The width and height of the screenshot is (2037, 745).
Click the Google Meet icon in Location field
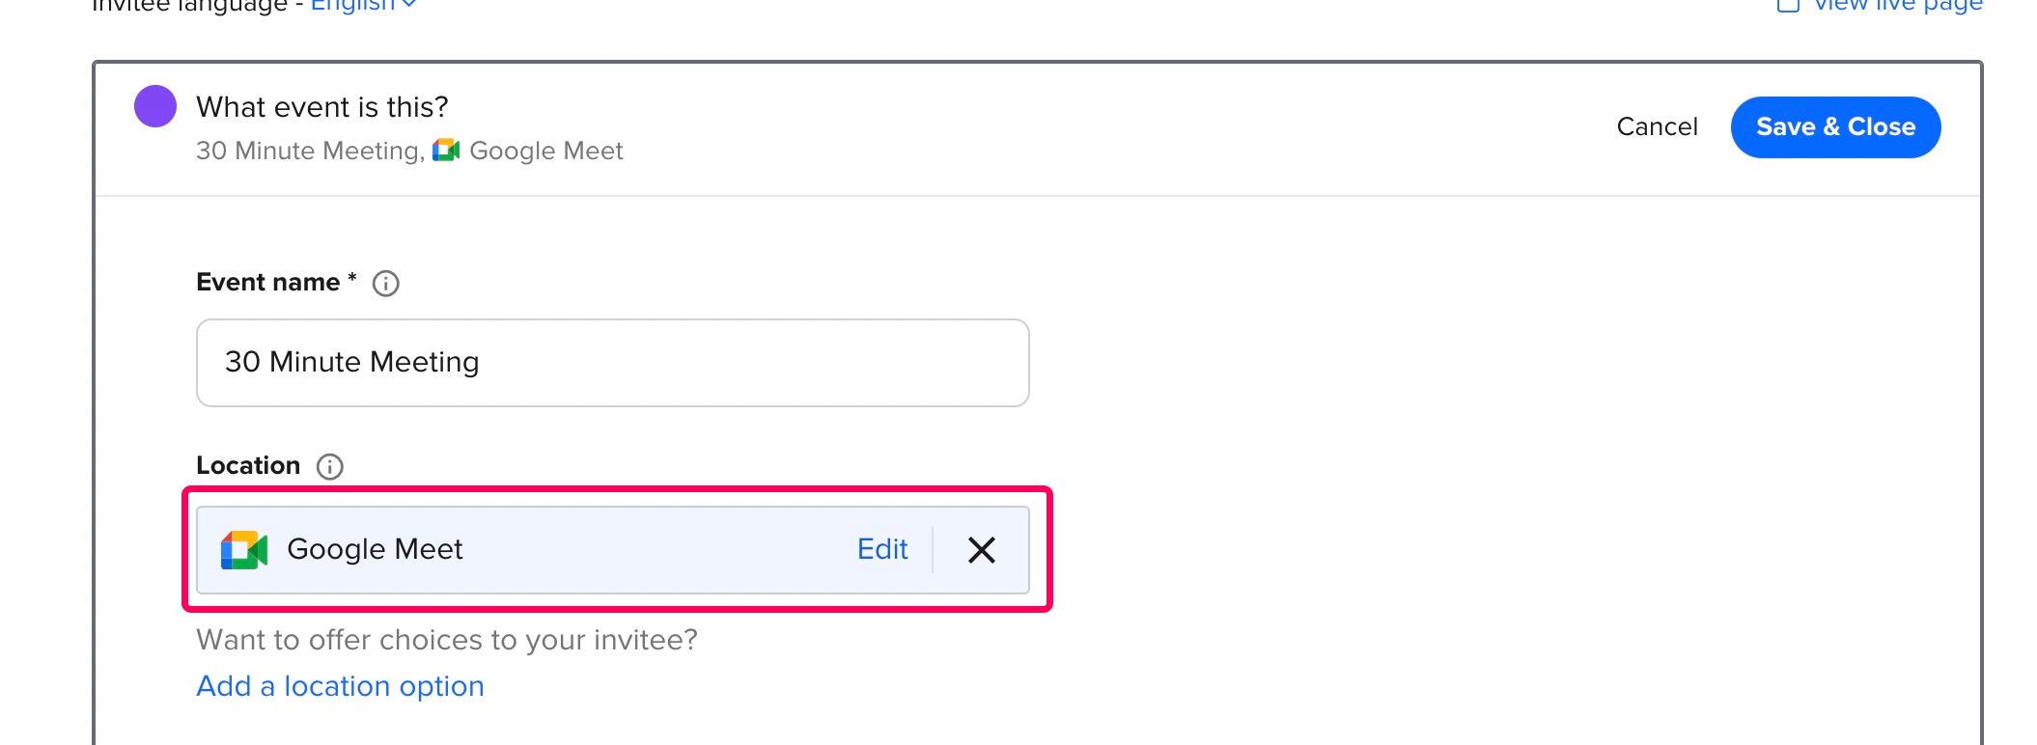pos(244,550)
